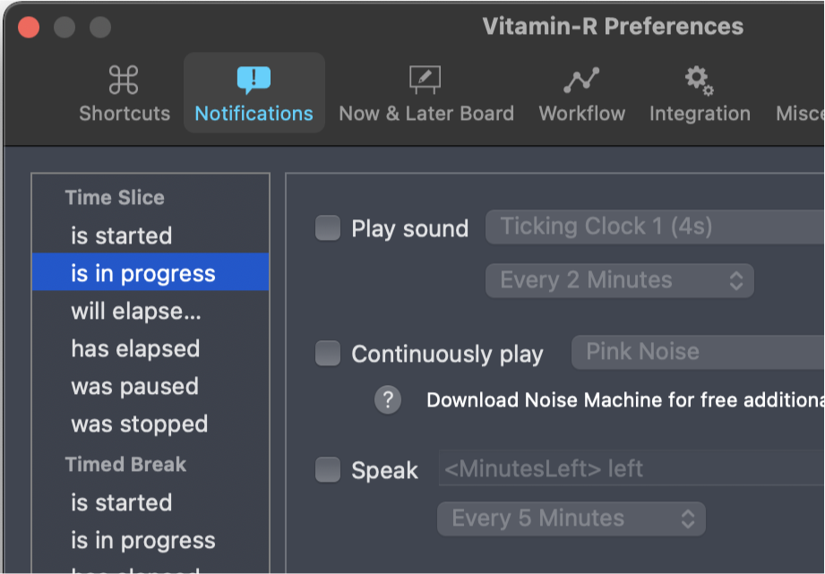Click the MinutesLeft speak text field
The width and height of the screenshot is (825, 574).
coord(632,468)
